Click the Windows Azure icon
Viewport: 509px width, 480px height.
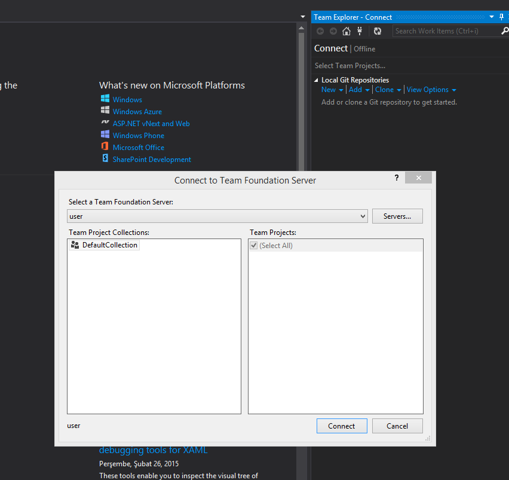105,110
